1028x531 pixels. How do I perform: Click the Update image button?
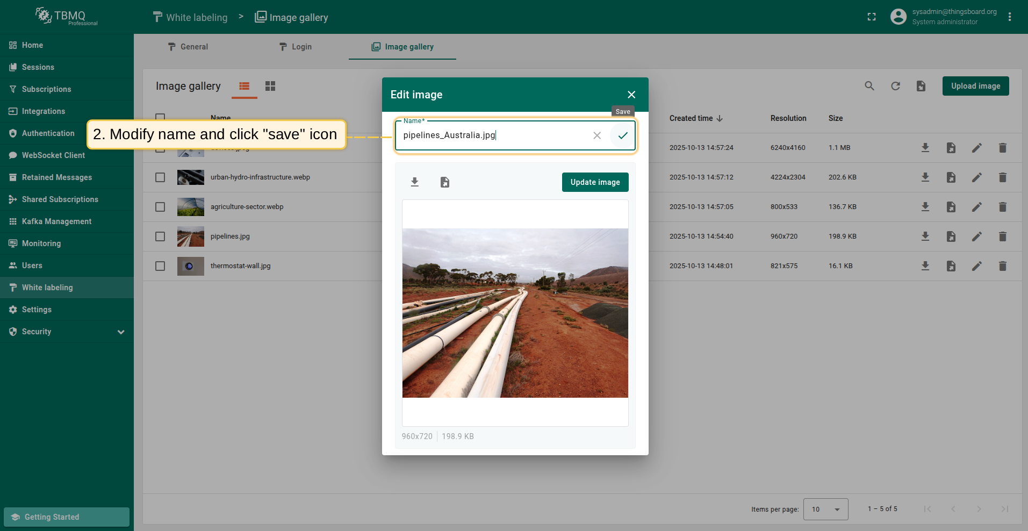coord(595,182)
